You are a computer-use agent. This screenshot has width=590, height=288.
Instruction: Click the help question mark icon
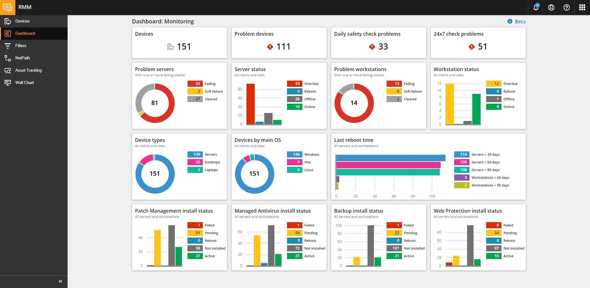(x=566, y=8)
